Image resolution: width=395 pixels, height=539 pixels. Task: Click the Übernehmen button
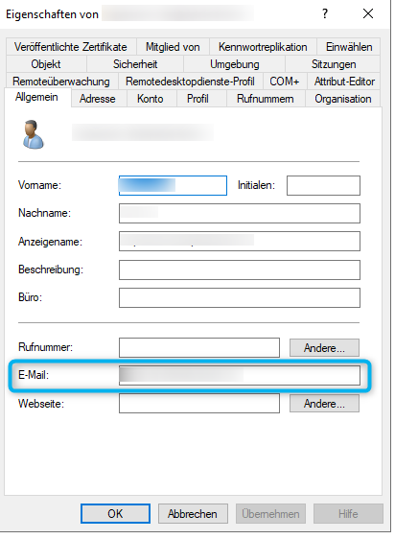[x=270, y=513]
